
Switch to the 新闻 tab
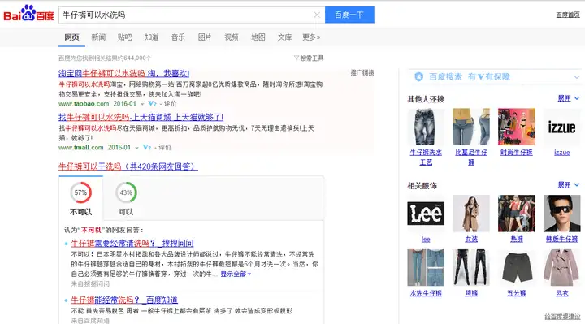point(98,37)
